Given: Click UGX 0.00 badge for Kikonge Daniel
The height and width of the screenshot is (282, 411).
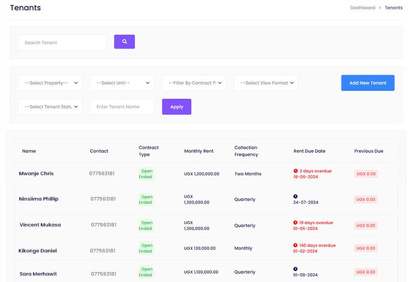Looking at the screenshot, I should tap(366, 248).
